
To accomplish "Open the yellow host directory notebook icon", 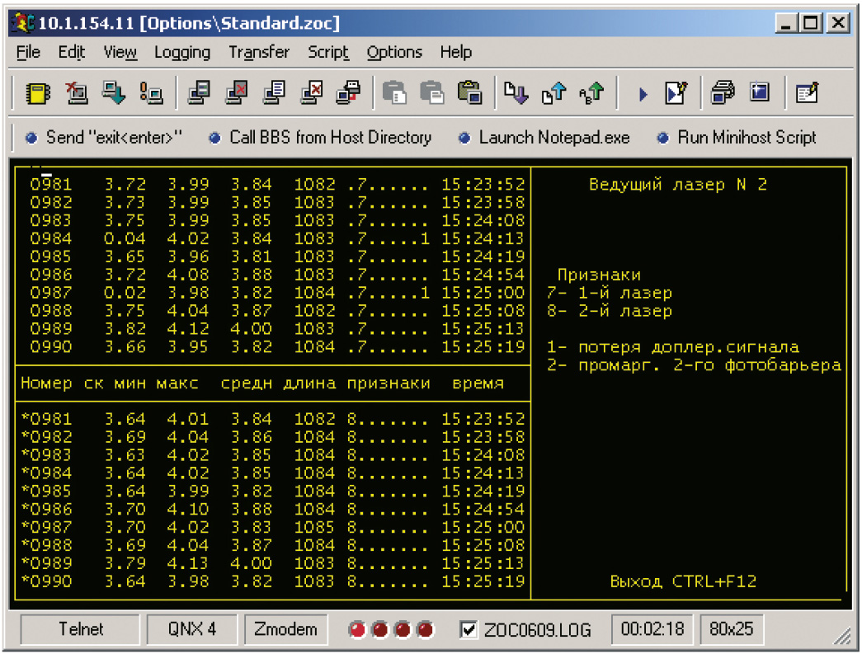I will pos(38,93).
